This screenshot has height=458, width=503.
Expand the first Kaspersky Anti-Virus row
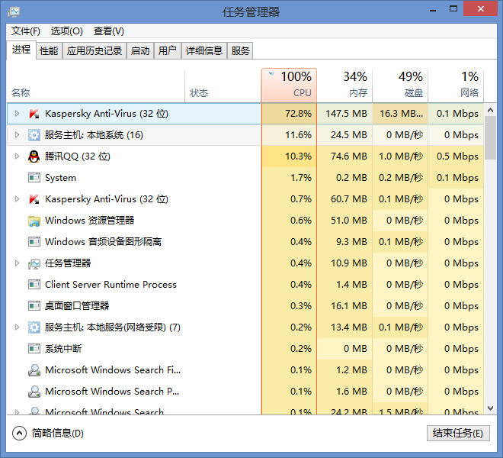pyautogui.click(x=18, y=114)
